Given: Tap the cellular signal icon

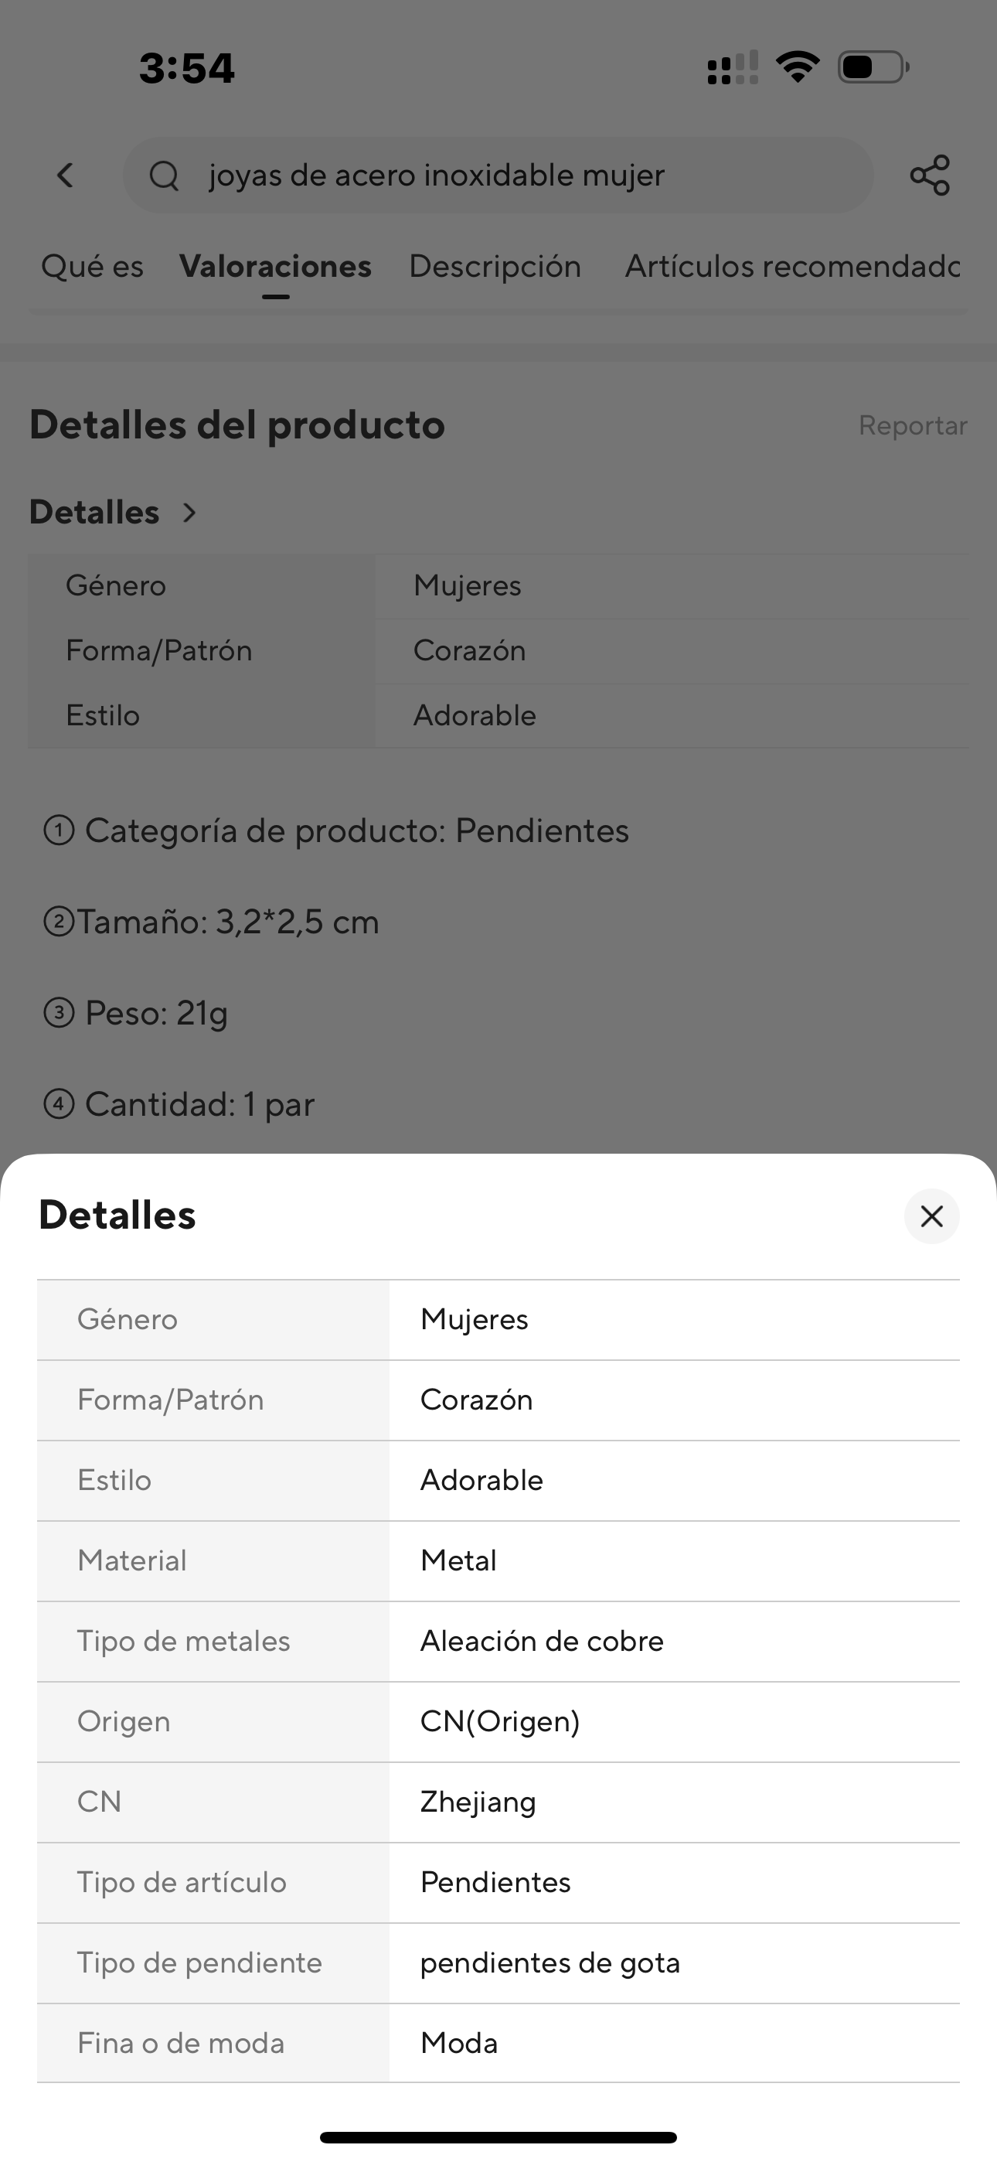Looking at the screenshot, I should [x=733, y=67].
